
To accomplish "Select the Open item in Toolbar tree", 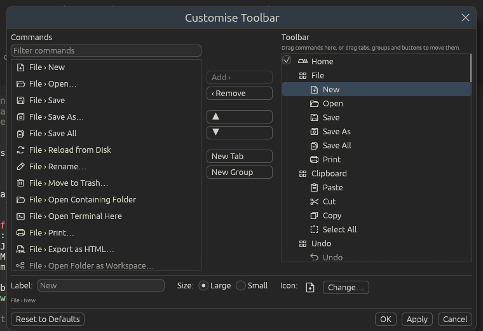I will click(376, 104).
